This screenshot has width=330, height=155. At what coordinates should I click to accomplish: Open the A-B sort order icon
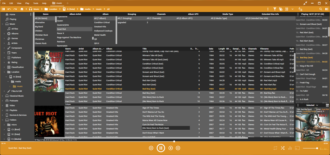(300, 9)
